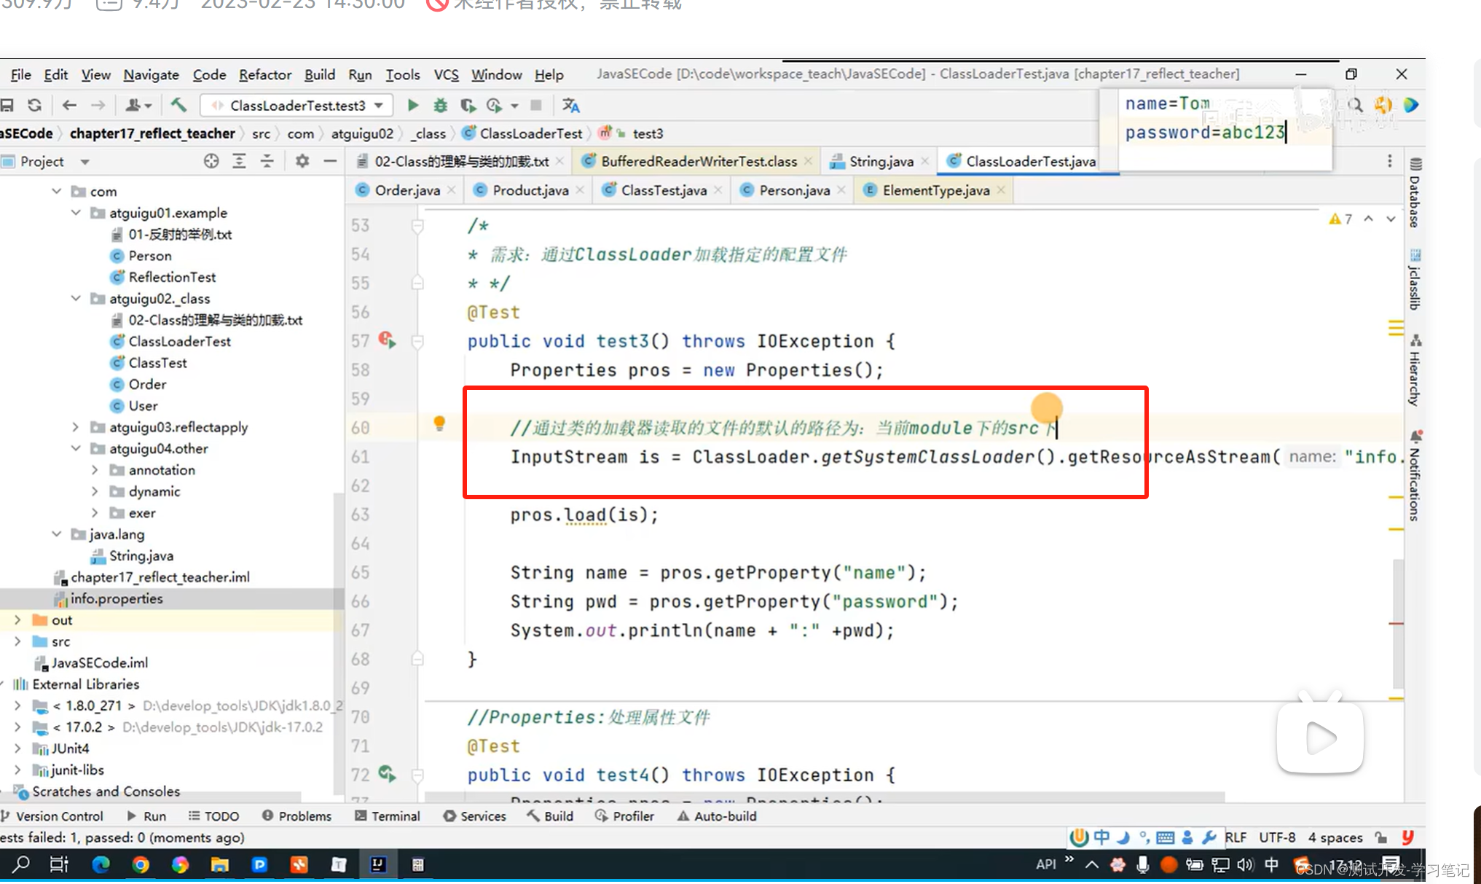The image size is (1481, 884).
Task: Click the info.properties file in project tree
Action: click(x=116, y=599)
